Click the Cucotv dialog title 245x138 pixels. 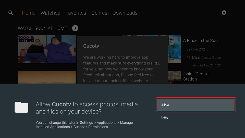click(91, 46)
